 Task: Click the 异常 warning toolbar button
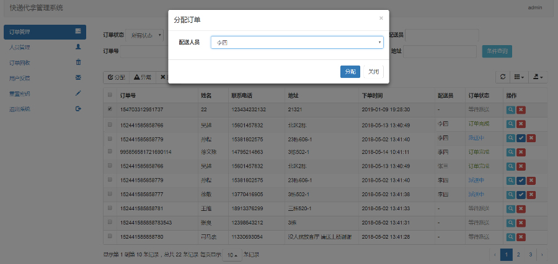[141, 77]
